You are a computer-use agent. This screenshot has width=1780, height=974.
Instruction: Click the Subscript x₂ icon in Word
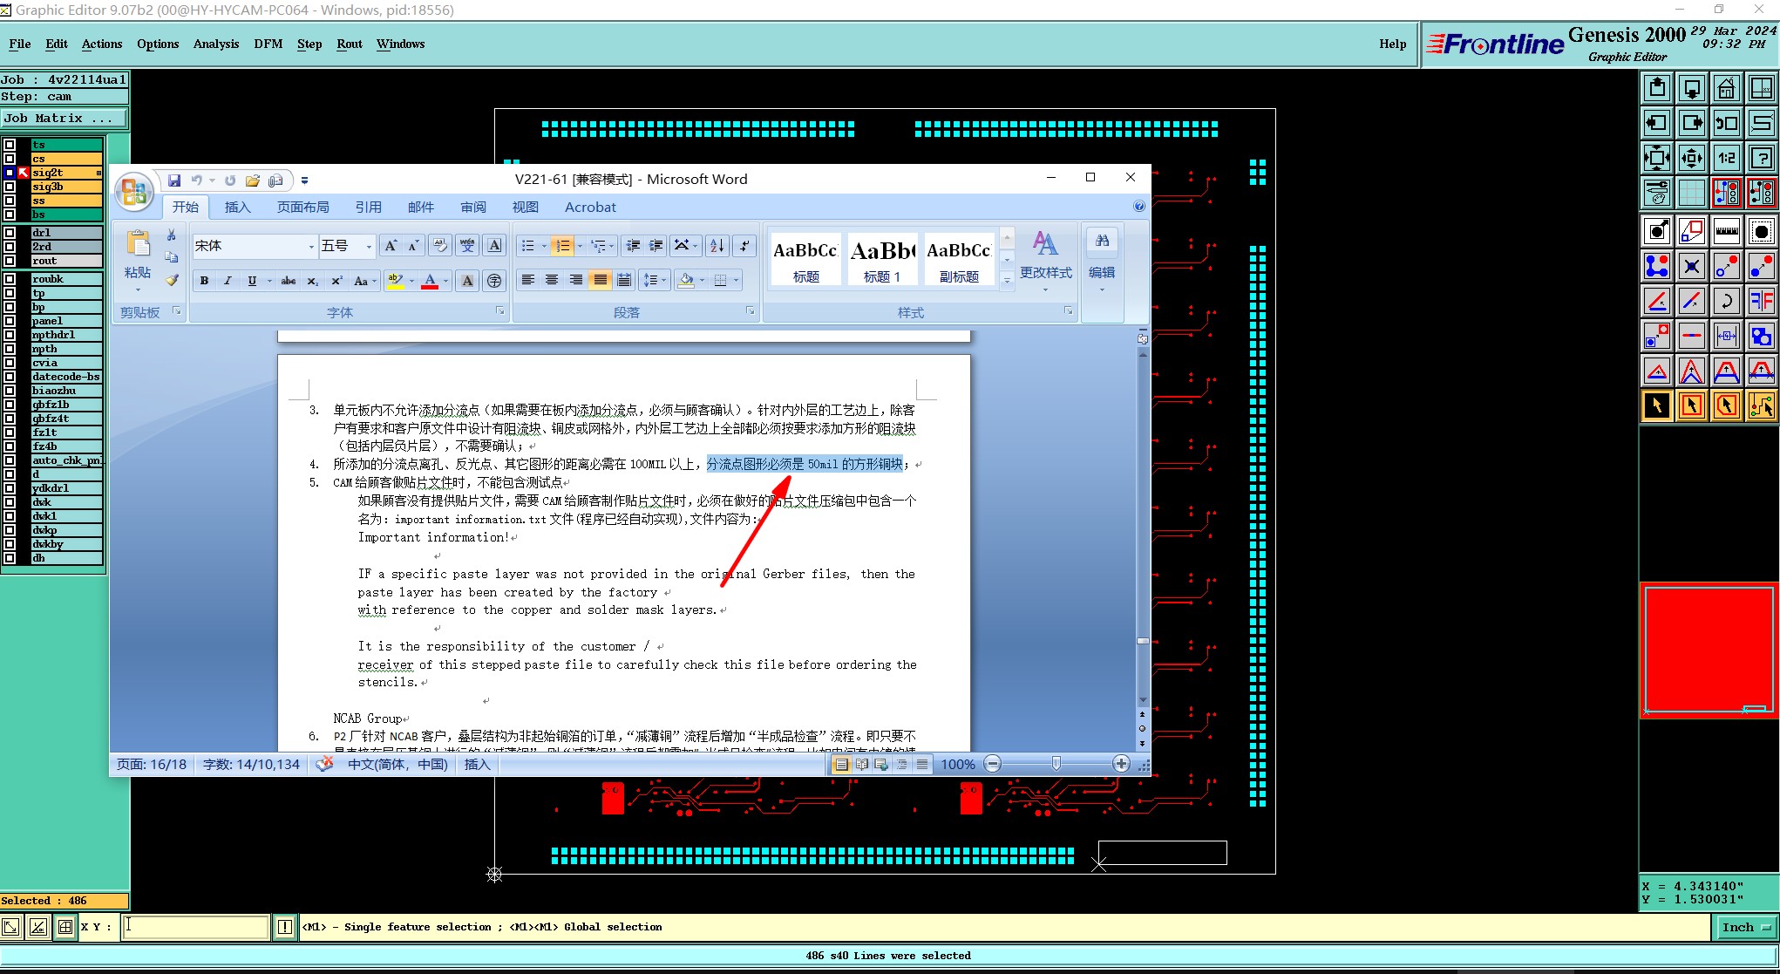[313, 281]
